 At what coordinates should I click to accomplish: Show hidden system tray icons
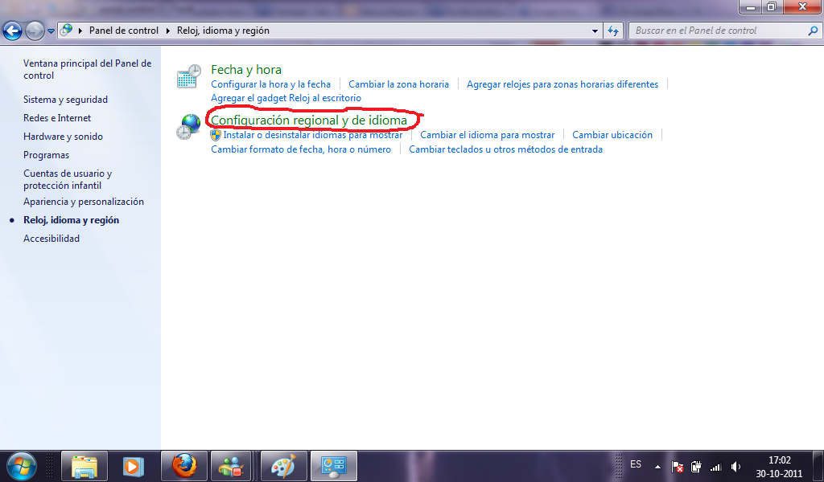(x=657, y=467)
